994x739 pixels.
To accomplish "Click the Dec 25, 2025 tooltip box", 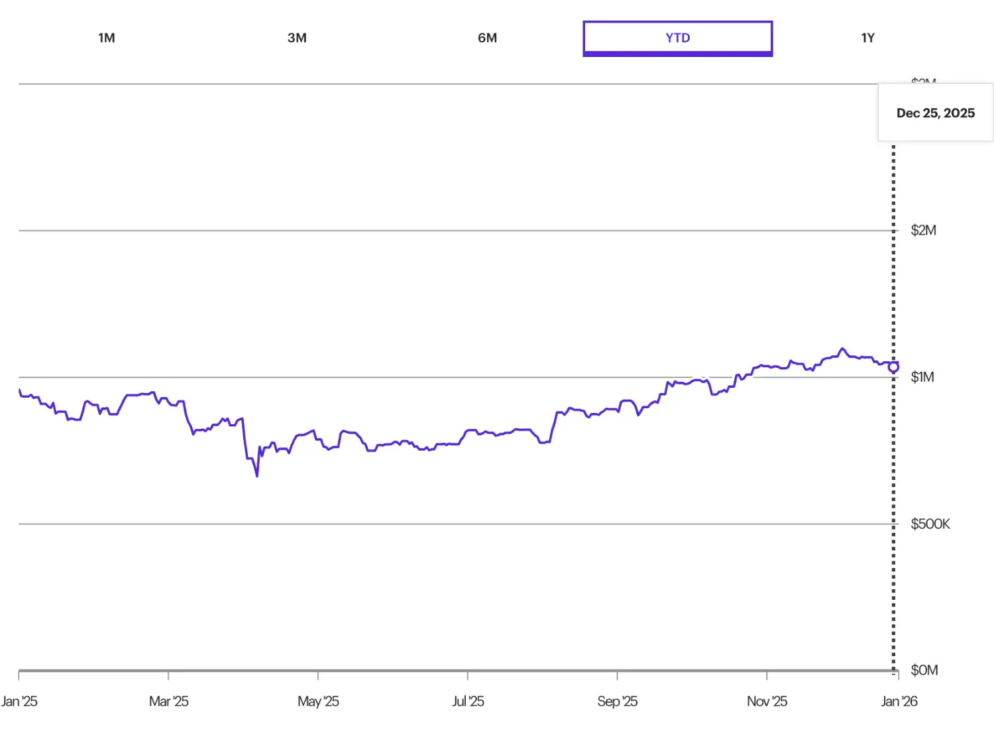I will [x=935, y=113].
